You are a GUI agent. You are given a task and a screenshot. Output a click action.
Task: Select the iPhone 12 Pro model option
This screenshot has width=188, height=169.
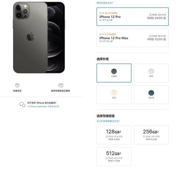tap(133, 17)
